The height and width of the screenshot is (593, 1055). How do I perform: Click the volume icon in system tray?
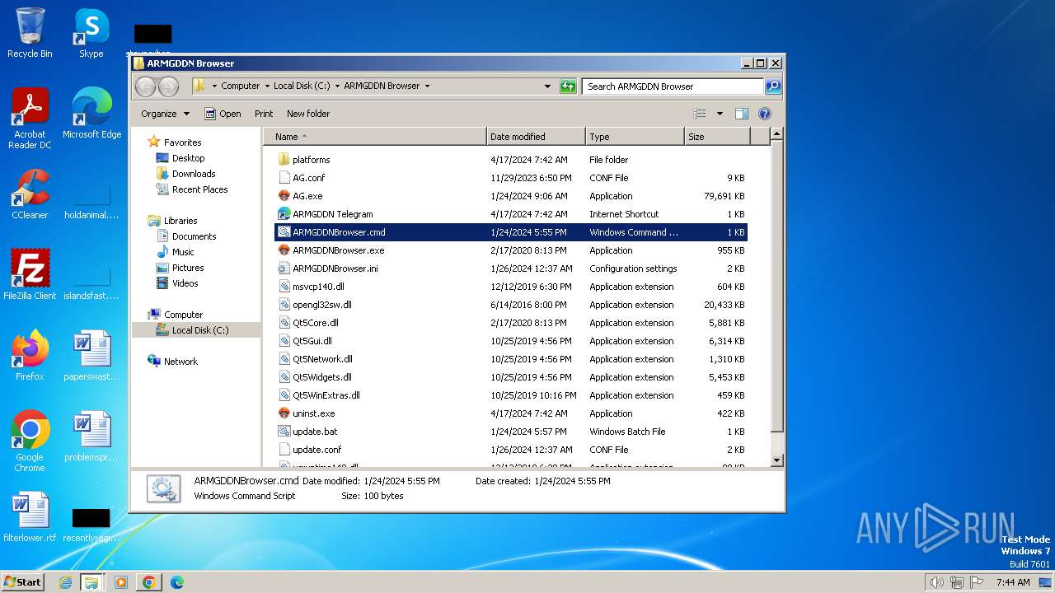[x=936, y=582]
